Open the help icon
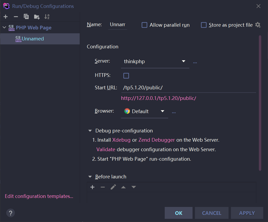Screen dimensions: 268x222 click(x=11, y=213)
